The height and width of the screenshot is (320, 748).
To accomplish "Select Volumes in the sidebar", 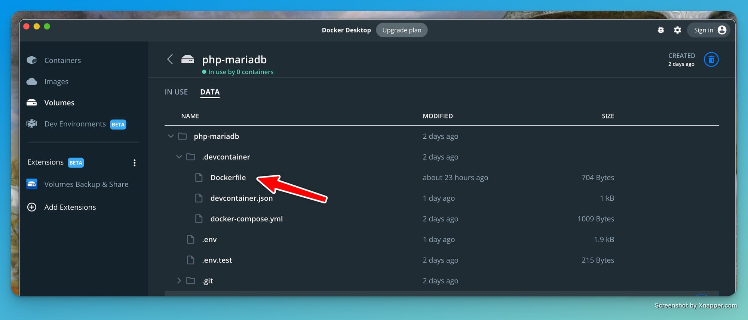I will tap(59, 102).
